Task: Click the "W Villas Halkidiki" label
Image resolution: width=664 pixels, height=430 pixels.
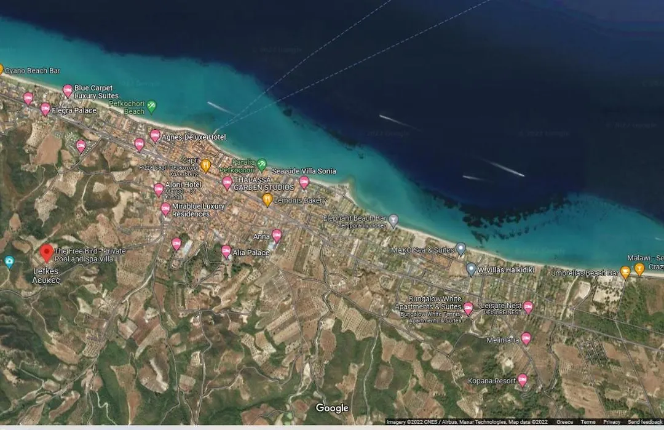Action: pyautogui.click(x=505, y=270)
